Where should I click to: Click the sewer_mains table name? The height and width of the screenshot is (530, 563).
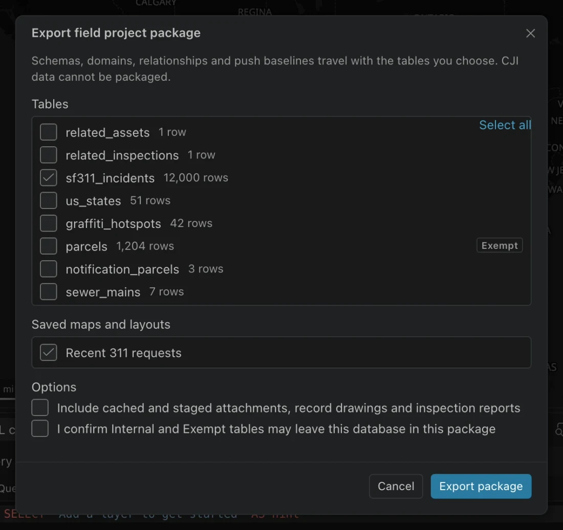point(103,292)
